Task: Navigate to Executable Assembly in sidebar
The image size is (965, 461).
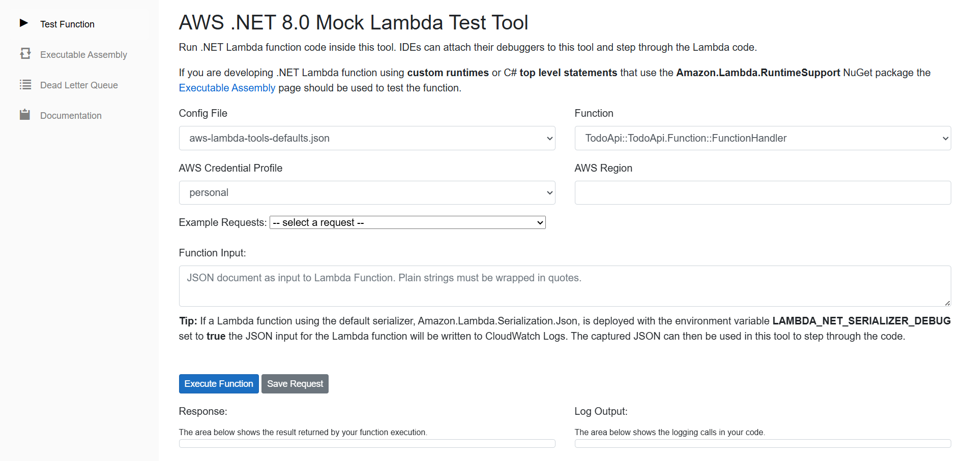Action: pyautogui.click(x=83, y=54)
